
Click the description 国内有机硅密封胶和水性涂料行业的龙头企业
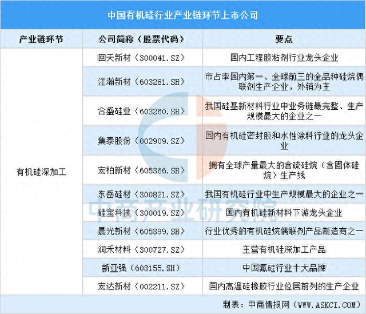284,141
